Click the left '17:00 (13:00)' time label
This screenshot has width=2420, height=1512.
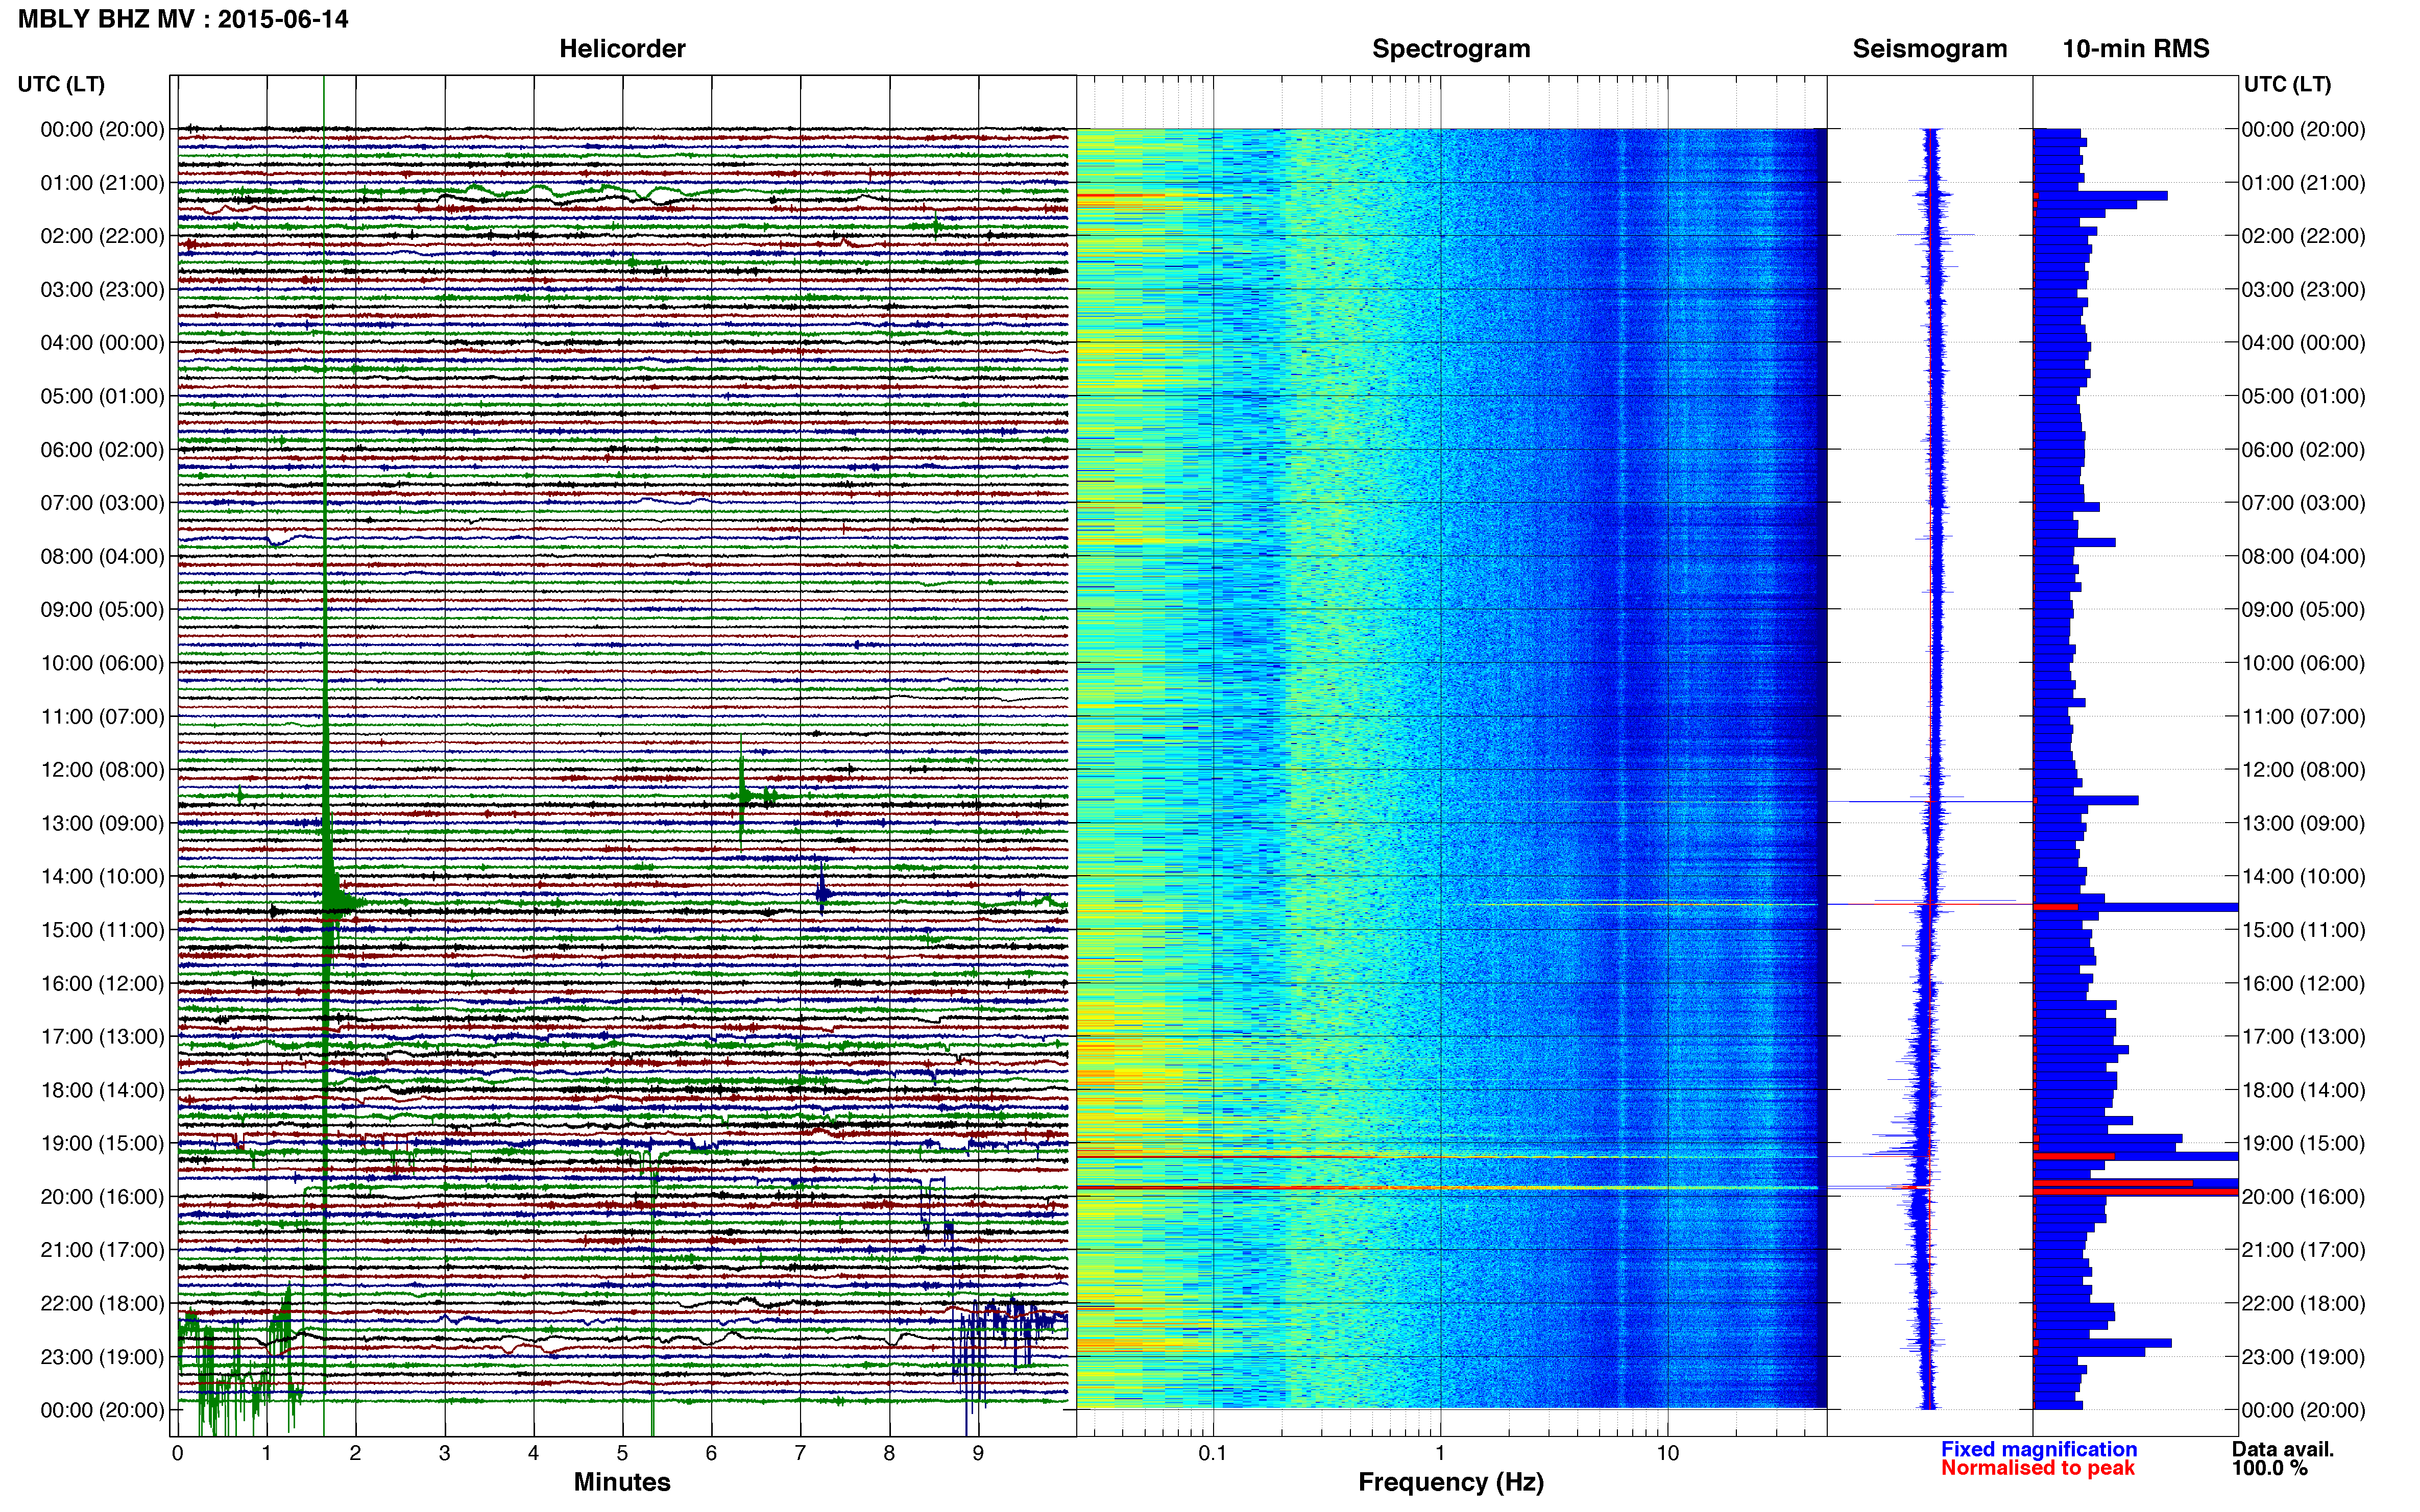click(x=102, y=1037)
